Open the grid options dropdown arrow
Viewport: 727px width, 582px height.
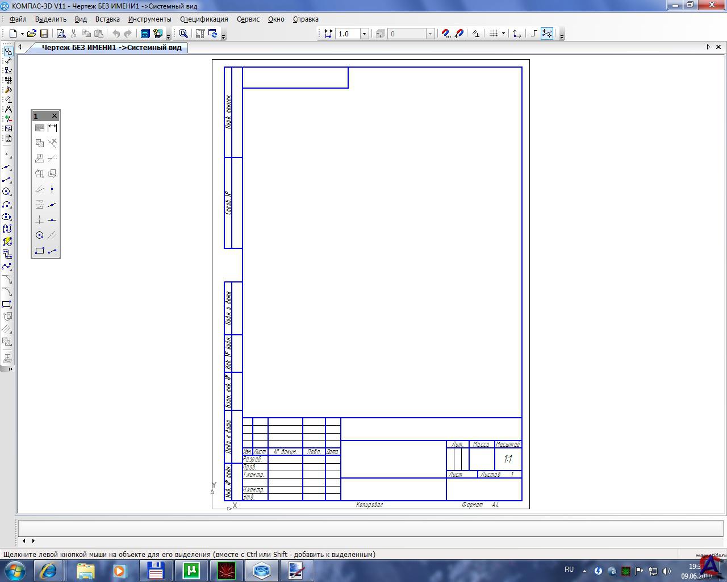tap(503, 34)
